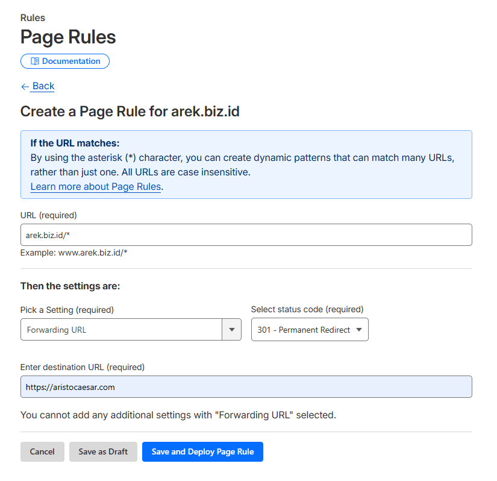Click the Rules breadcrumb label
Viewport: 497px width, 481px height.
point(33,17)
